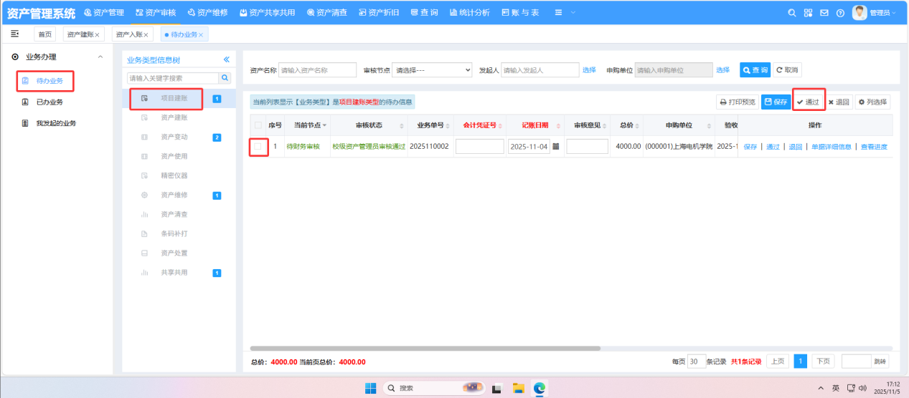
Task: Click the help question mark icon
Action: click(840, 13)
